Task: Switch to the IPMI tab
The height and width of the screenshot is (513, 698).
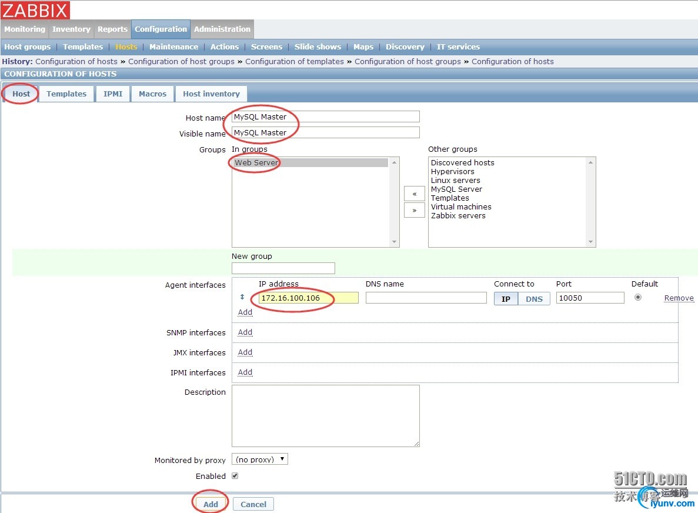Action: [113, 94]
